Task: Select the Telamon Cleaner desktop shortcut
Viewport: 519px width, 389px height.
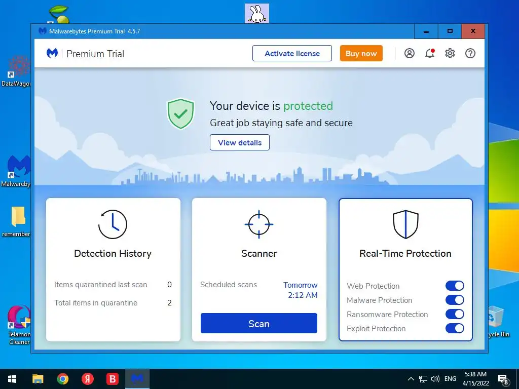Action: (19, 325)
